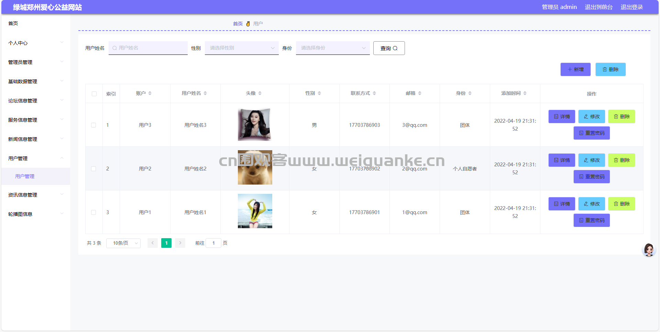This screenshot has width=660, height=332.
Task: Open the 10条/页 page size dropdown
Action: [x=123, y=243]
